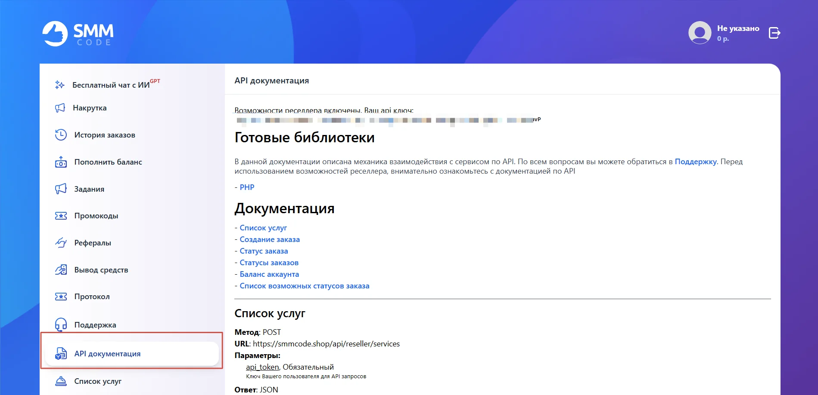Click the megaphone icon next to Накрутка
Image resolution: width=818 pixels, height=395 pixels.
[x=60, y=108]
